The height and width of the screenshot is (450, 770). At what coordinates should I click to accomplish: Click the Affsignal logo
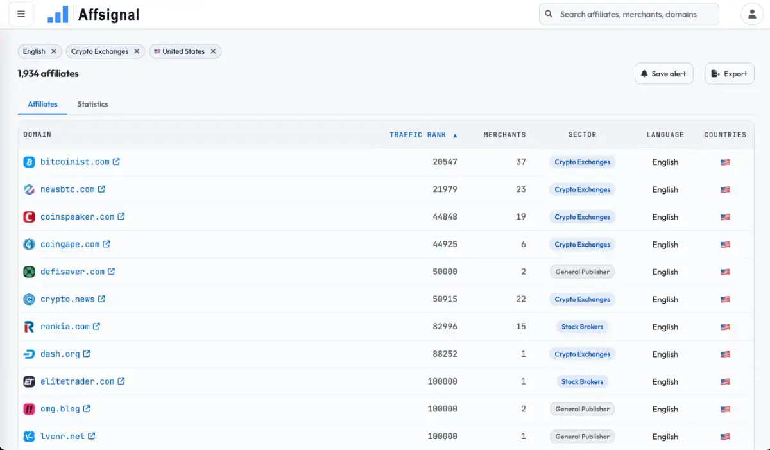pyautogui.click(x=93, y=14)
